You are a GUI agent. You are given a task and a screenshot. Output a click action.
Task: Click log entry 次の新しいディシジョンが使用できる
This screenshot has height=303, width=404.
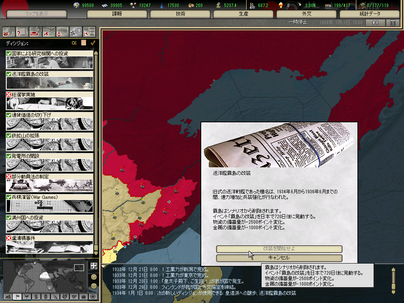[x=204, y=293]
